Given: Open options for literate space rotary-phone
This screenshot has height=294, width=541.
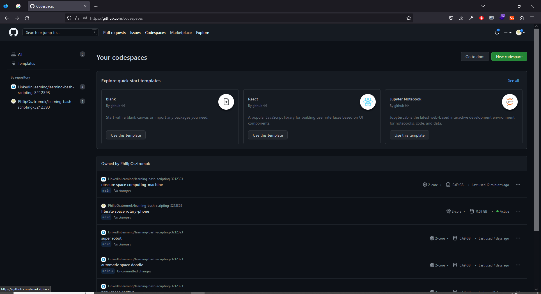Looking at the screenshot, I should (x=518, y=211).
